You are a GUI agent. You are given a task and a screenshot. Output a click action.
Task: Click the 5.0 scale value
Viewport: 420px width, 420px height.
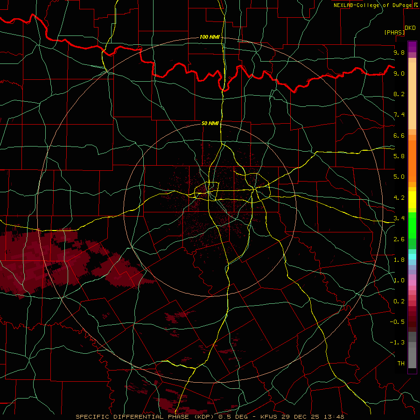(x=399, y=177)
